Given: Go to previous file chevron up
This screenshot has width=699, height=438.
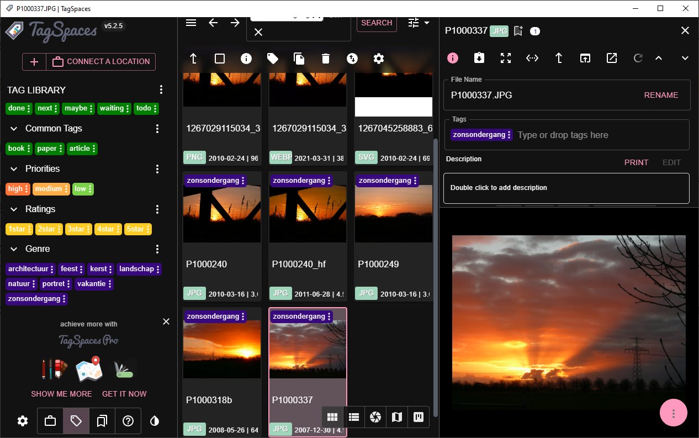Looking at the screenshot, I should [659, 58].
